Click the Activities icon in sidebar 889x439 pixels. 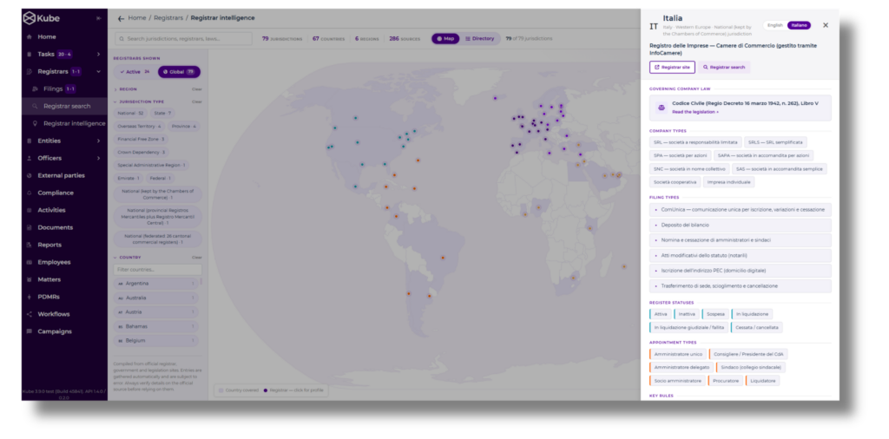pos(30,210)
